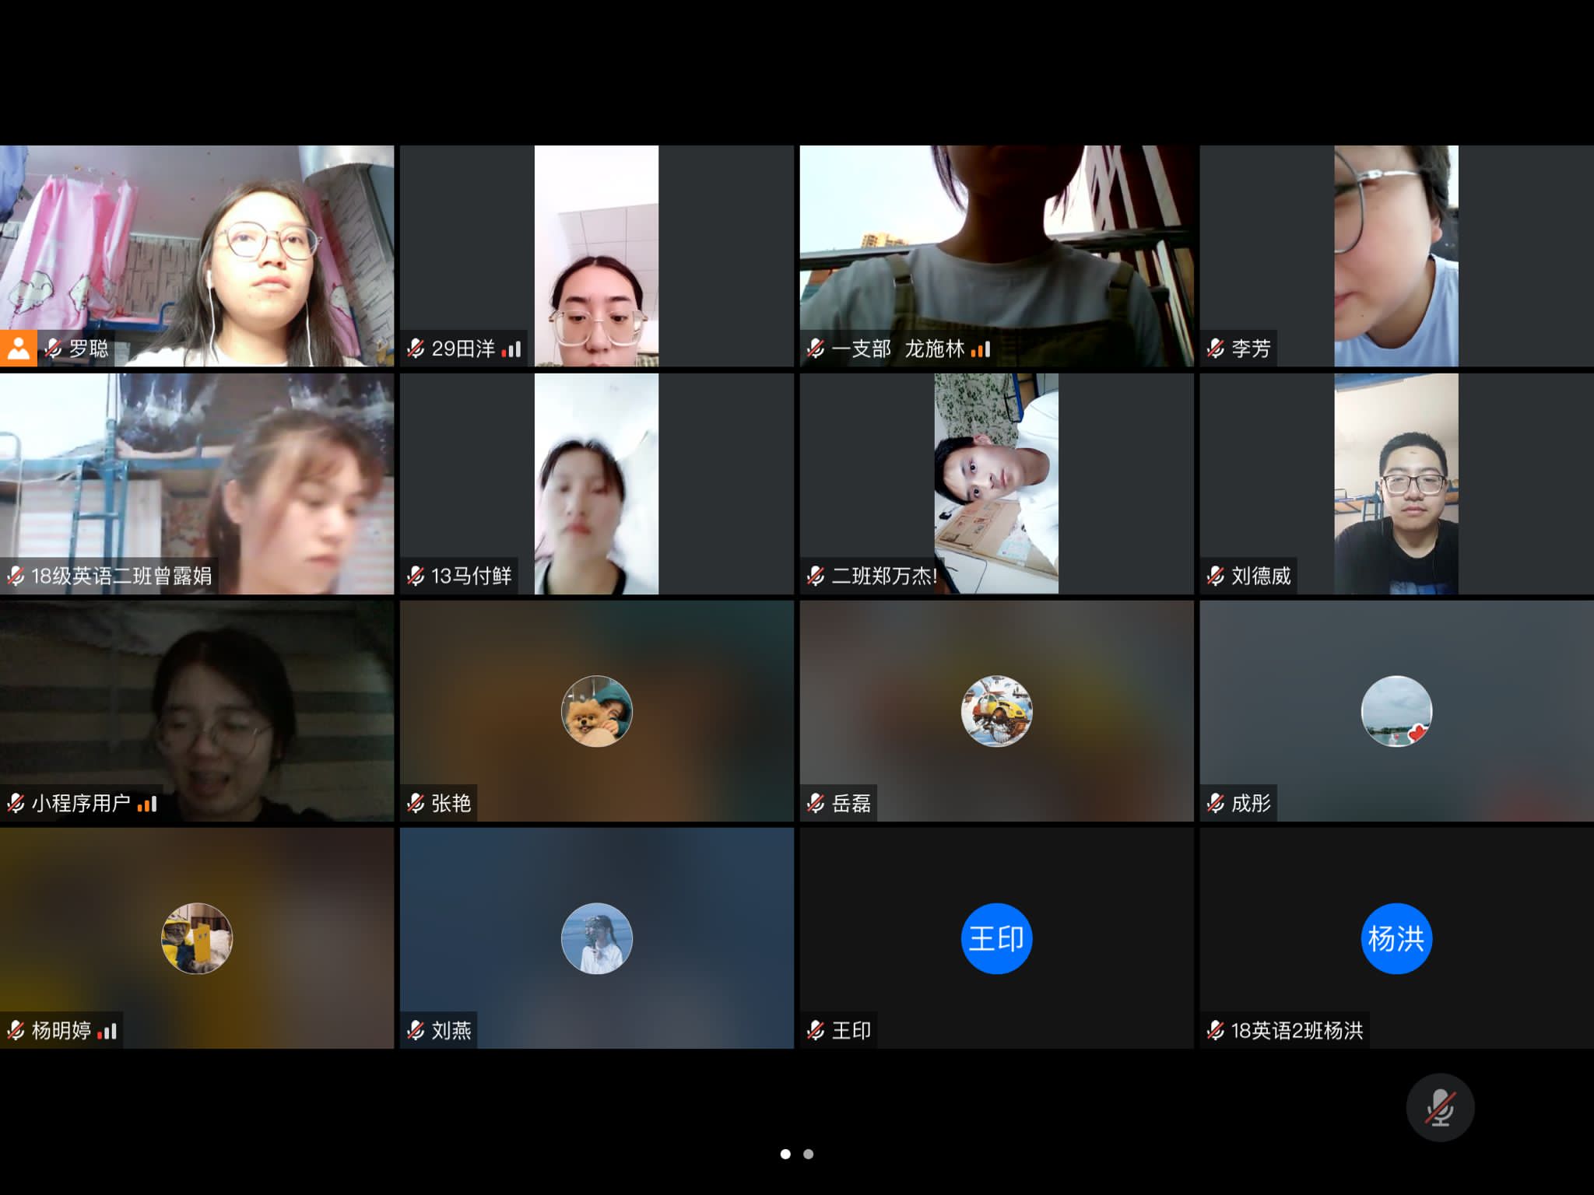This screenshot has width=1594, height=1195.
Task: Select first page dot indicator
Action: point(785,1154)
